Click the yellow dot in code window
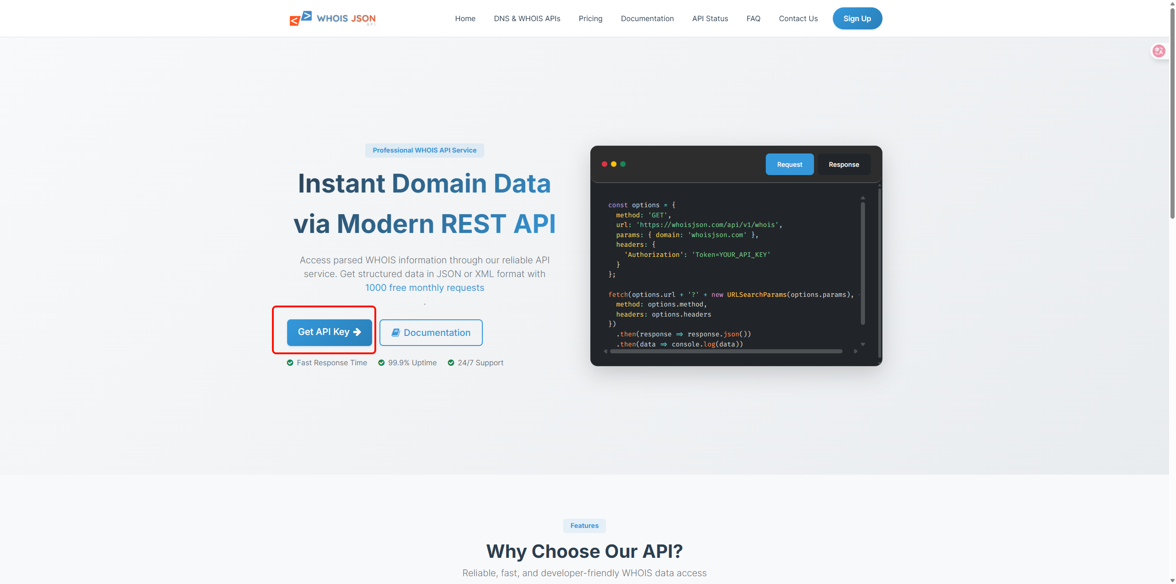This screenshot has height=584, width=1176. click(614, 164)
